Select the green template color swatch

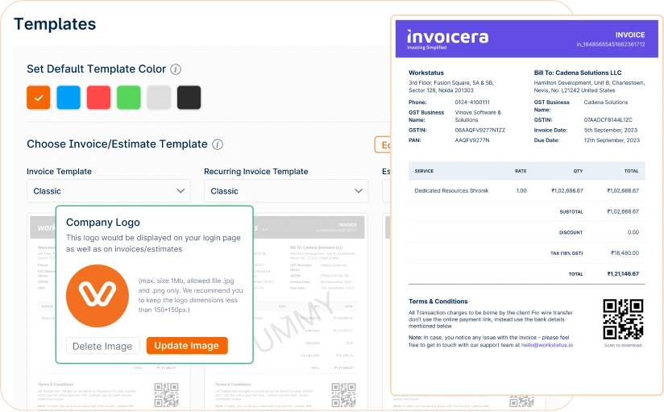pos(129,98)
